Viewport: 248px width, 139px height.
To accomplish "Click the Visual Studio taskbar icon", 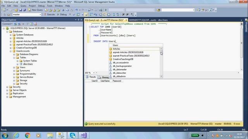I will pos(84,136).
